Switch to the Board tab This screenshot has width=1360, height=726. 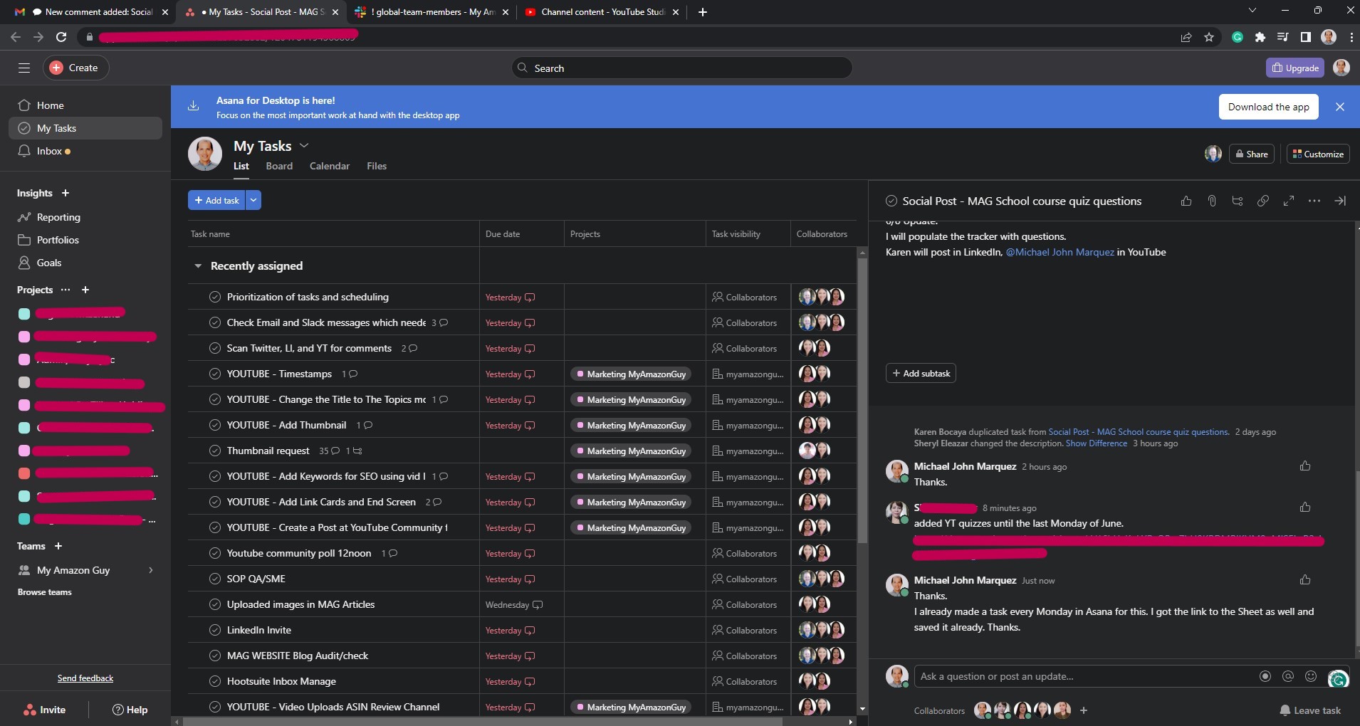tap(279, 166)
